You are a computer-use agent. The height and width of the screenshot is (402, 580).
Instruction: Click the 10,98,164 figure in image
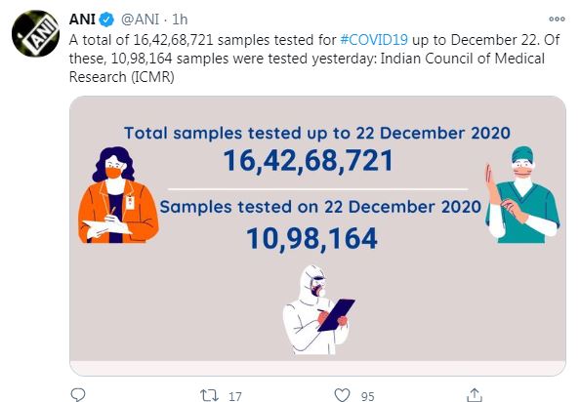(x=311, y=239)
